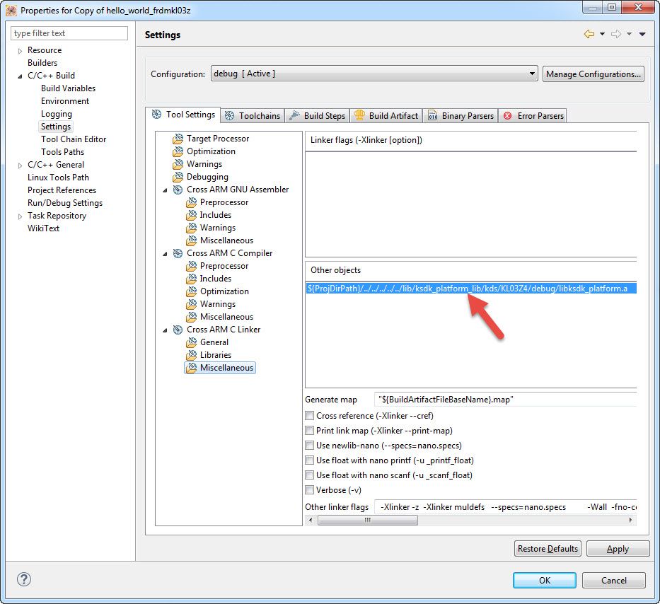This screenshot has width=660, height=604.
Task: Click the forward navigation arrow icon
Action: point(616,34)
